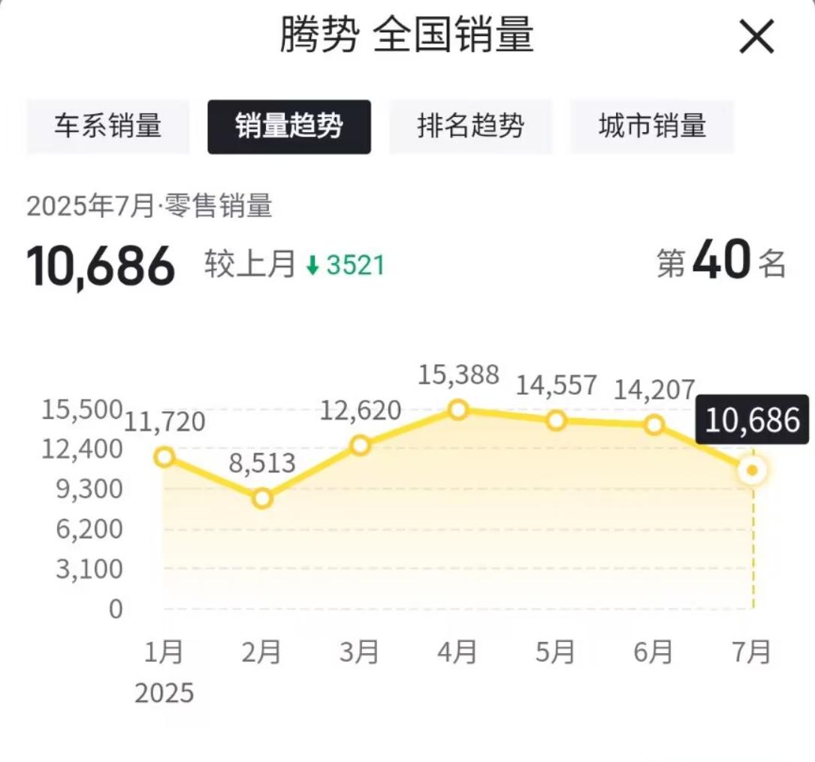Click the 2025年7月·零售销量 label
This screenshot has height=762, width=815.
click(149, 206)
